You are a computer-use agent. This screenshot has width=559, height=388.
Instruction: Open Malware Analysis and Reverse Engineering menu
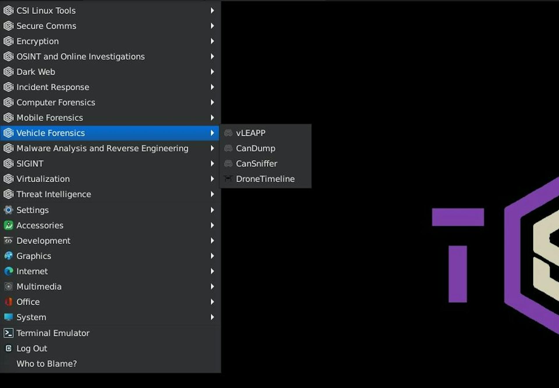point(102,148)
